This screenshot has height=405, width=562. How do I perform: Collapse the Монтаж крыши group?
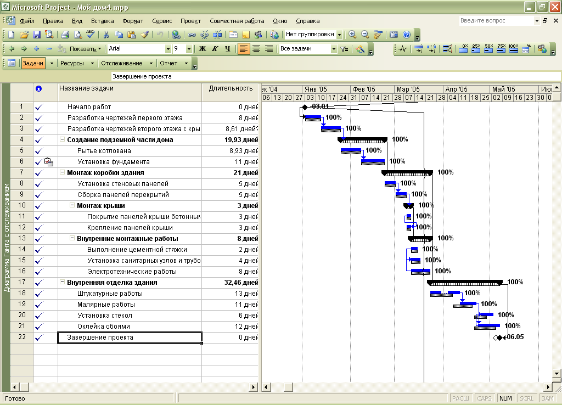click(x=72, y=205)
